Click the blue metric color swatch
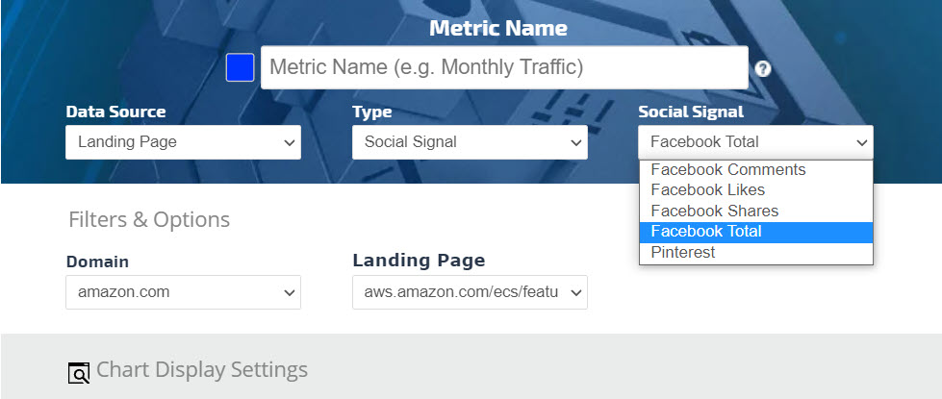The image size is (942, 399). (x=240, y=68)
